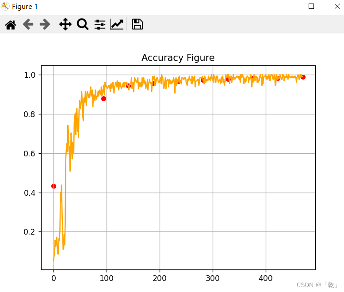Open Configure subplots sliders icon
The height and width of the screenshot is (292, 344).
(x=100, y=24)
